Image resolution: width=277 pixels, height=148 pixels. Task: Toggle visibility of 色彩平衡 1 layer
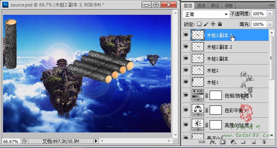pos(186,110)
